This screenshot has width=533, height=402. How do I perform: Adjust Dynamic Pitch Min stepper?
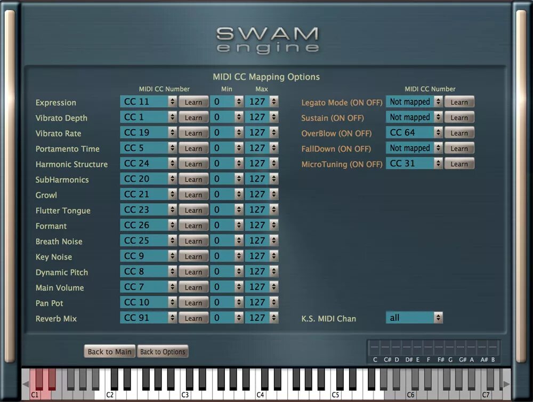(239, 271)
